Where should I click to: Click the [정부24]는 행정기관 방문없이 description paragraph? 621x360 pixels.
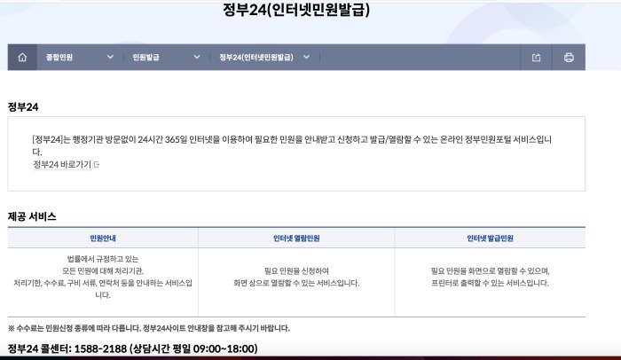pyautogui.click(x=292, y=145)
